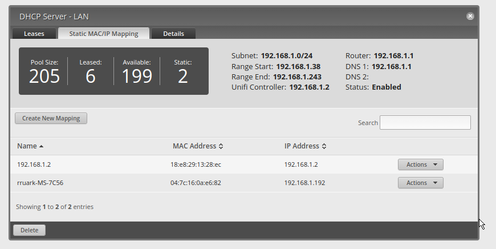Screen dimensions: 496x249
Task: Click the Static count tile
Action: pyautogui.click(x=182, y=72)
